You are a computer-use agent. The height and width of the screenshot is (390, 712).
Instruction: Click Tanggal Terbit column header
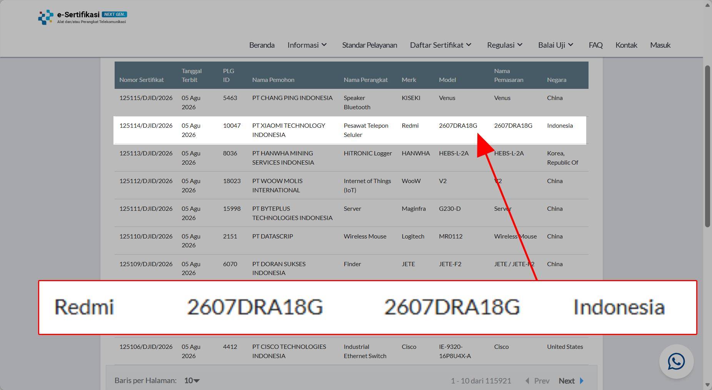tap(192, 75)
